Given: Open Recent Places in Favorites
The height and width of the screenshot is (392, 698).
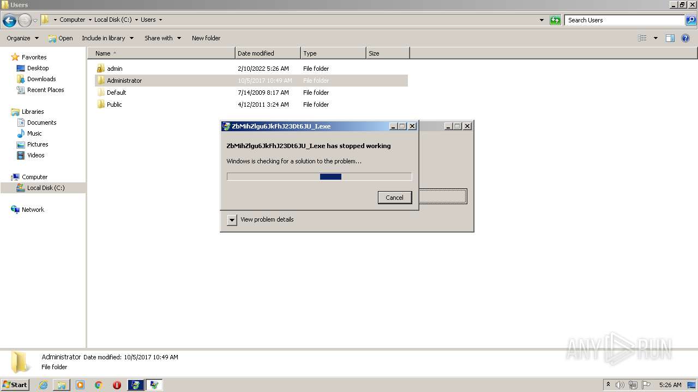Looking at the screenshot, I should pyautogui.click(x=45, y=90).
